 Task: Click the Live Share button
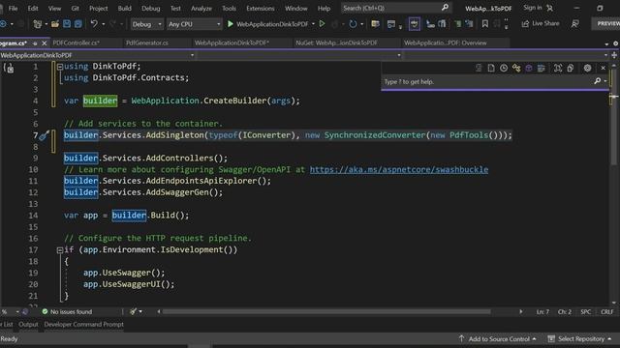[x=541, y=23]
